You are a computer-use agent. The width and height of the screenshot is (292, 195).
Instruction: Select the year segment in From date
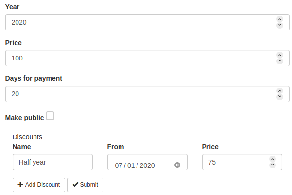(147, 165)
